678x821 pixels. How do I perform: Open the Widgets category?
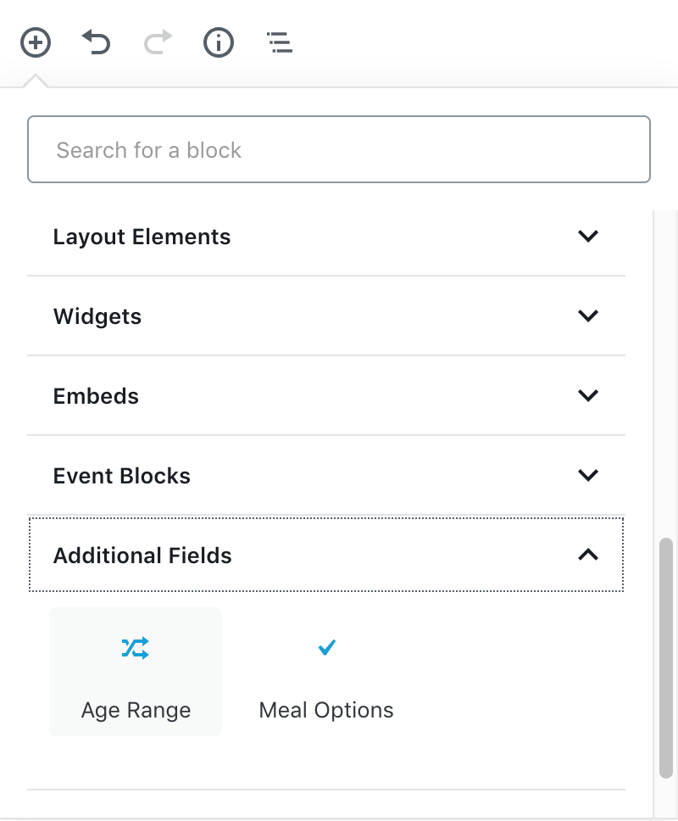point(97,316)
